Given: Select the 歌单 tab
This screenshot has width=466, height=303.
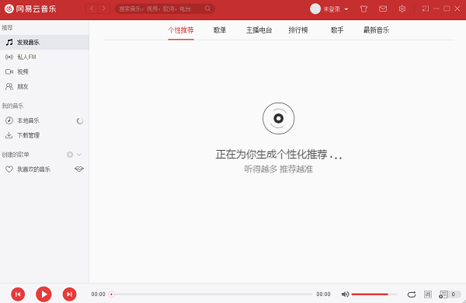Looking at the screenshot, I should click(x=220, y=30).
